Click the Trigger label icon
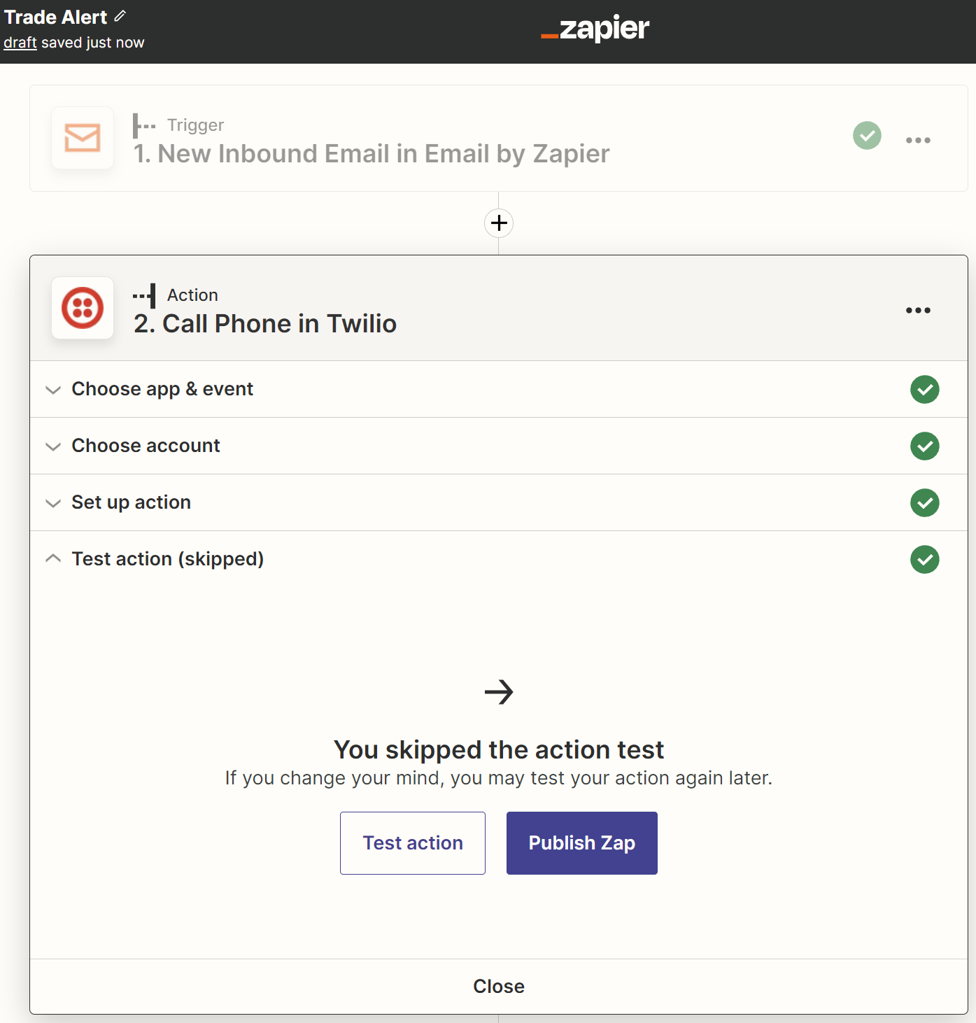 click(144, 126)
